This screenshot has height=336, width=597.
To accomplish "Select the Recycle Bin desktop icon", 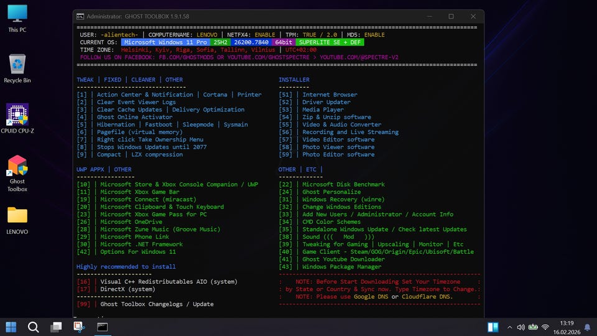I will 17,65.
